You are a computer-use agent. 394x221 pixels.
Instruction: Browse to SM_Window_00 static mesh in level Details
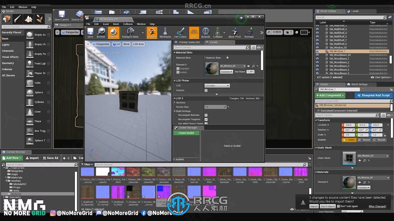point(364,160)
